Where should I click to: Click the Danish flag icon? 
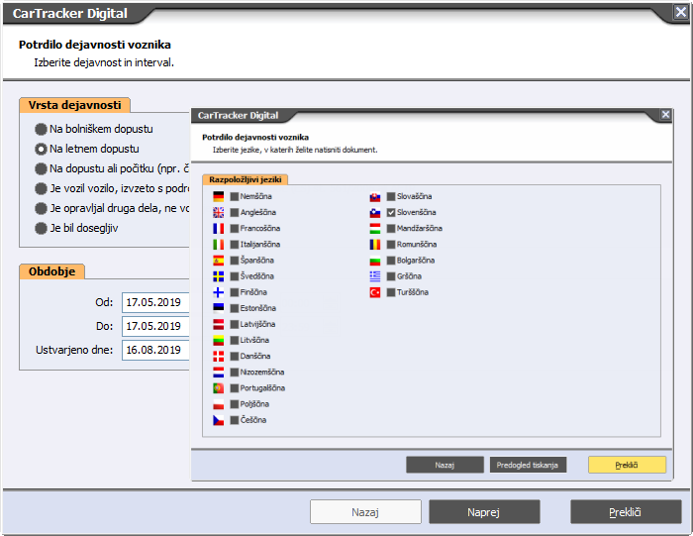tap(219, 356)
